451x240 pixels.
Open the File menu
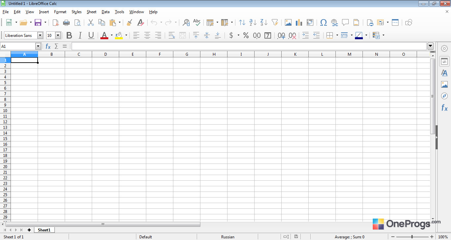pos(6,12)
